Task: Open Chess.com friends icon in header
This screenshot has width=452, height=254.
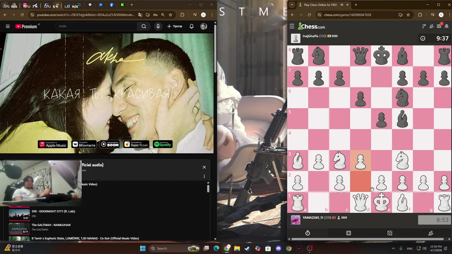Action: pos(432,26)
